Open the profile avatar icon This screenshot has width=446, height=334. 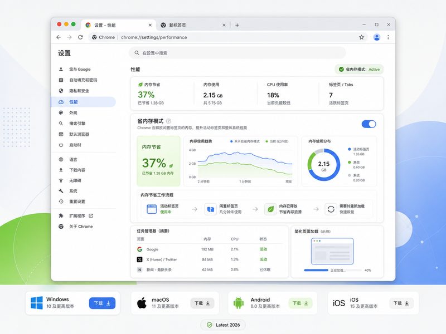(x=377, y=37)
